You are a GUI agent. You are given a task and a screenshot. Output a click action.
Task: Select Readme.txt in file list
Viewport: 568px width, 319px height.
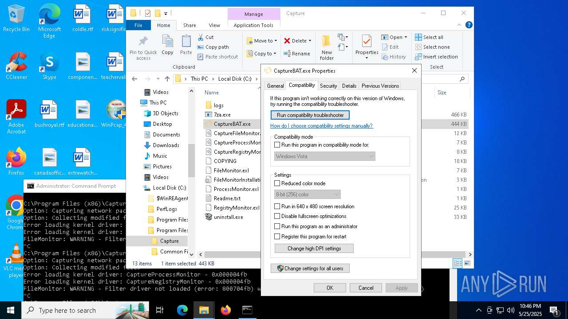pyautogui.click(x=227, y=198)
